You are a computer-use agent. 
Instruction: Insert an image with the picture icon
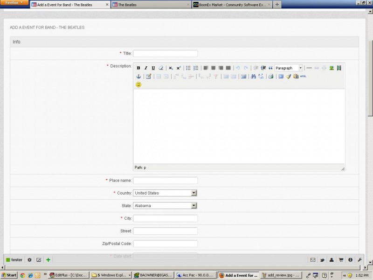(332, 68)
